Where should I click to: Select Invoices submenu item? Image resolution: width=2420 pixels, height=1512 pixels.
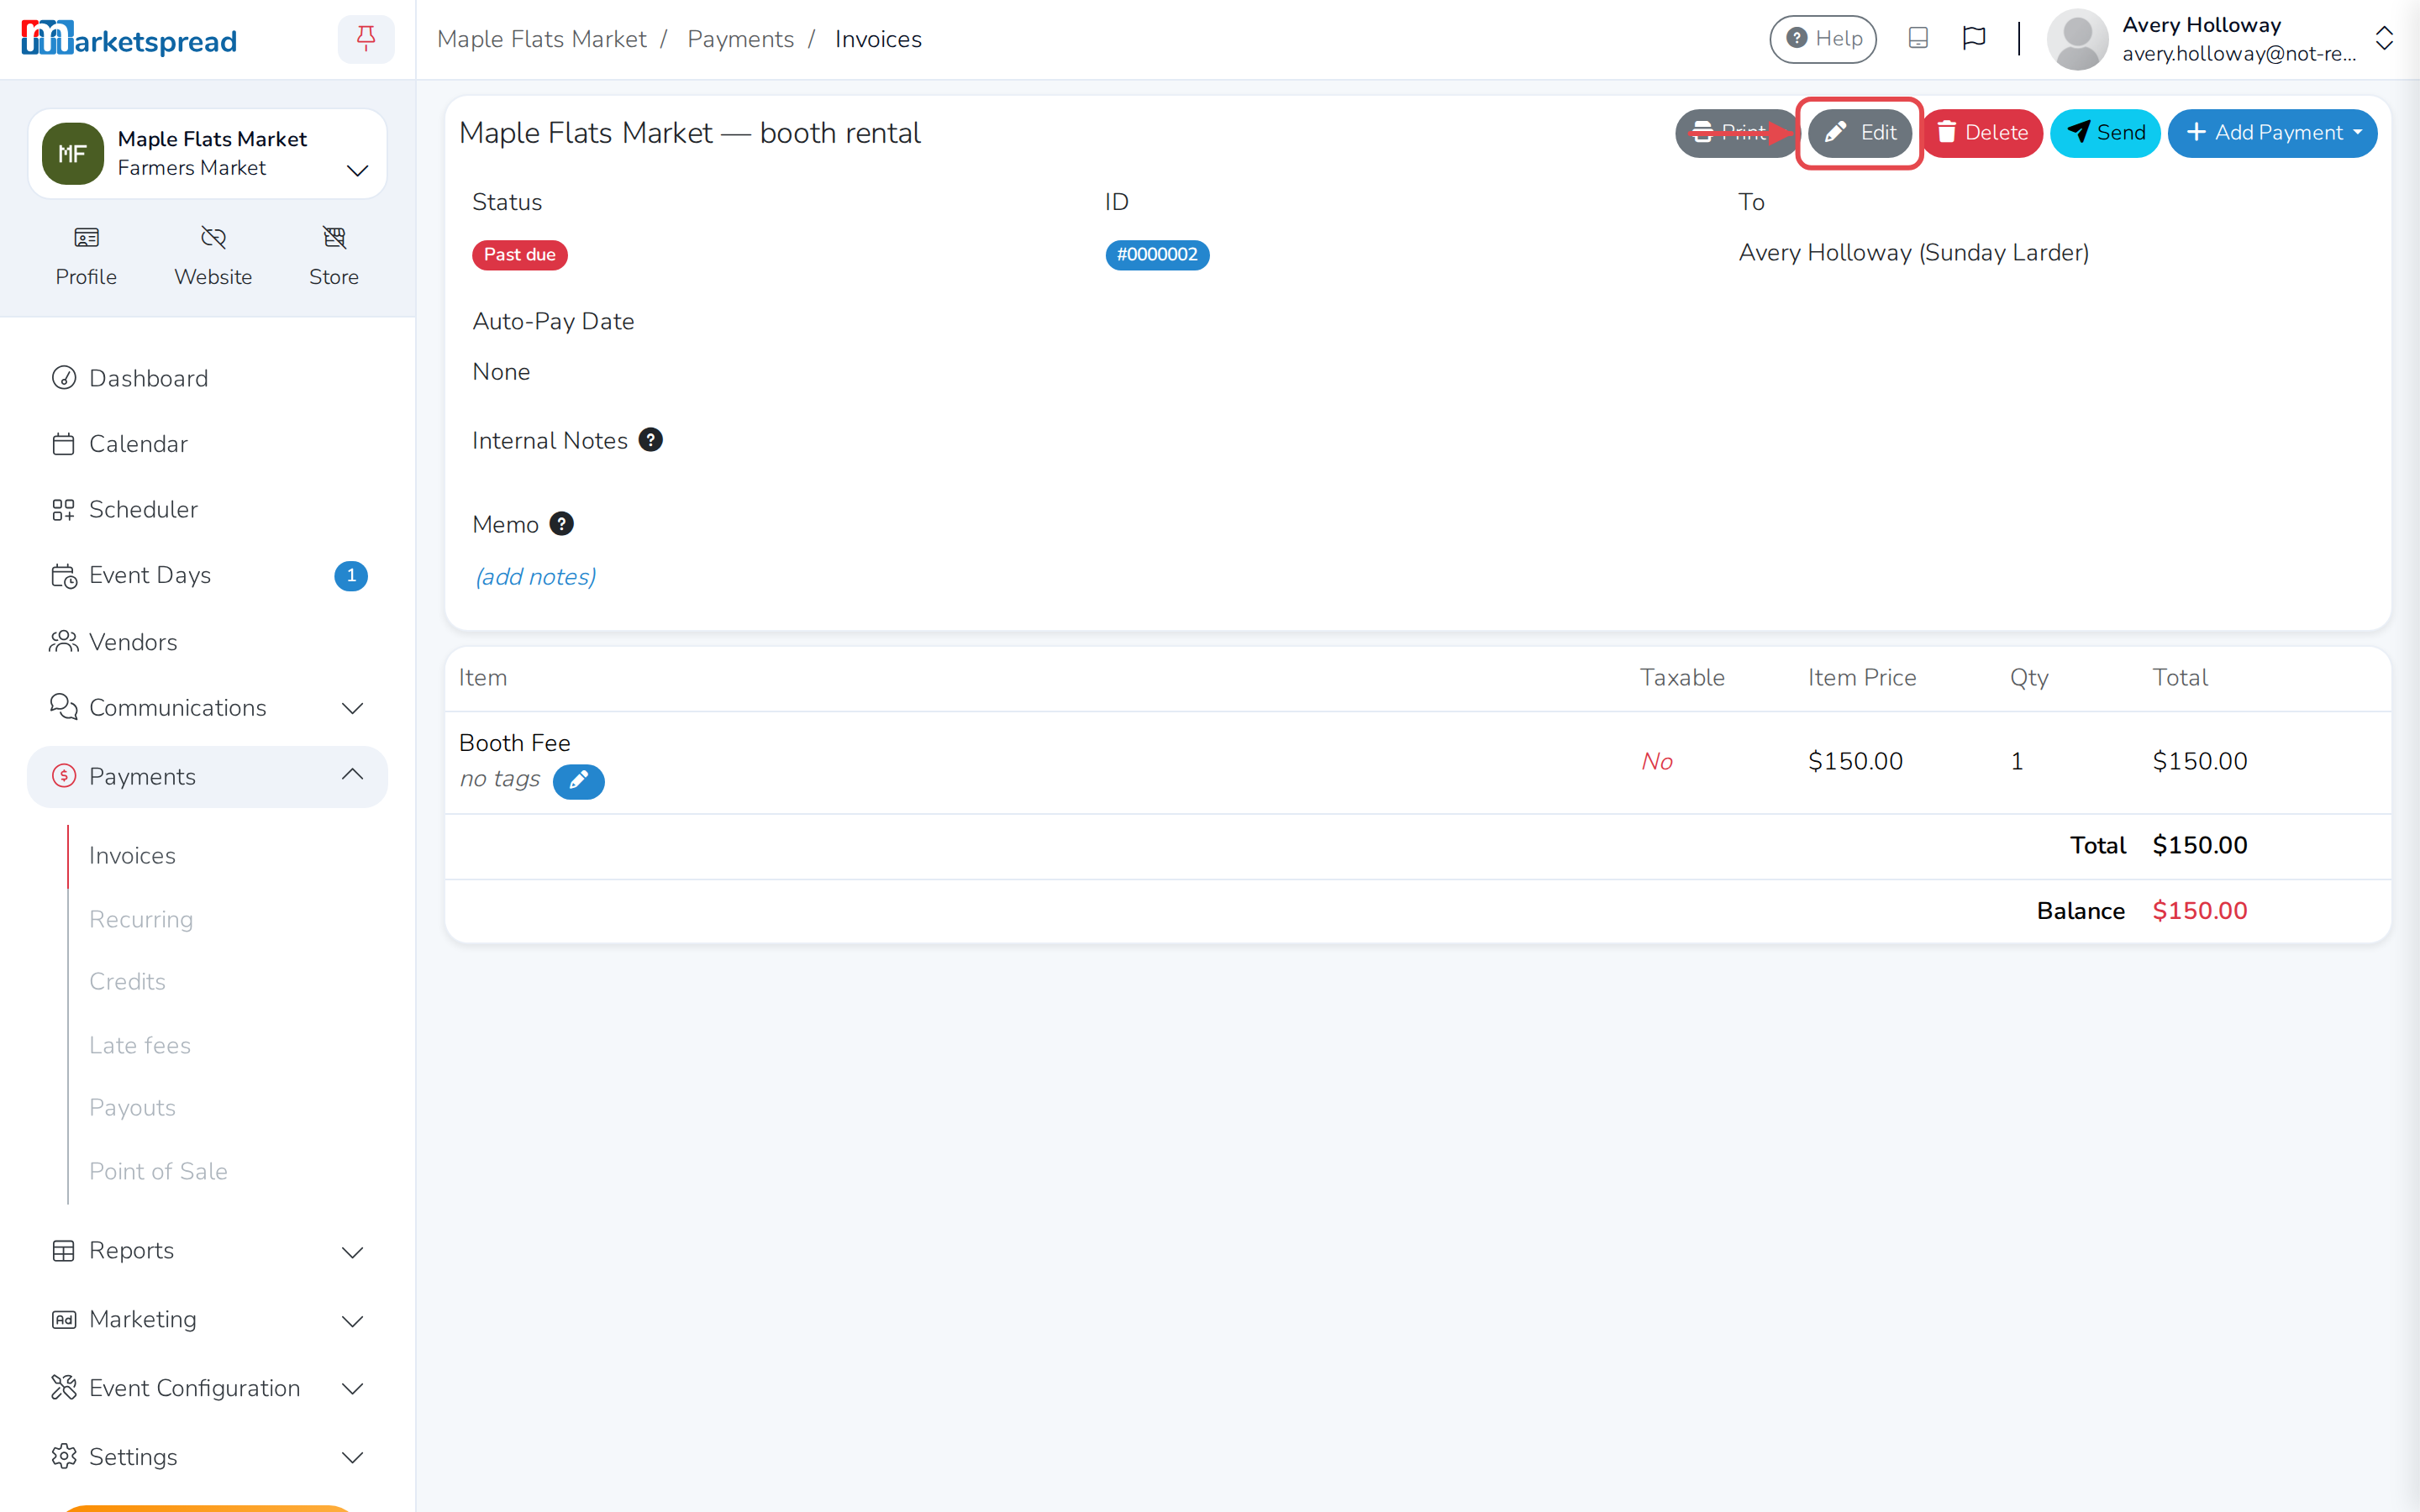click(132, 856)
